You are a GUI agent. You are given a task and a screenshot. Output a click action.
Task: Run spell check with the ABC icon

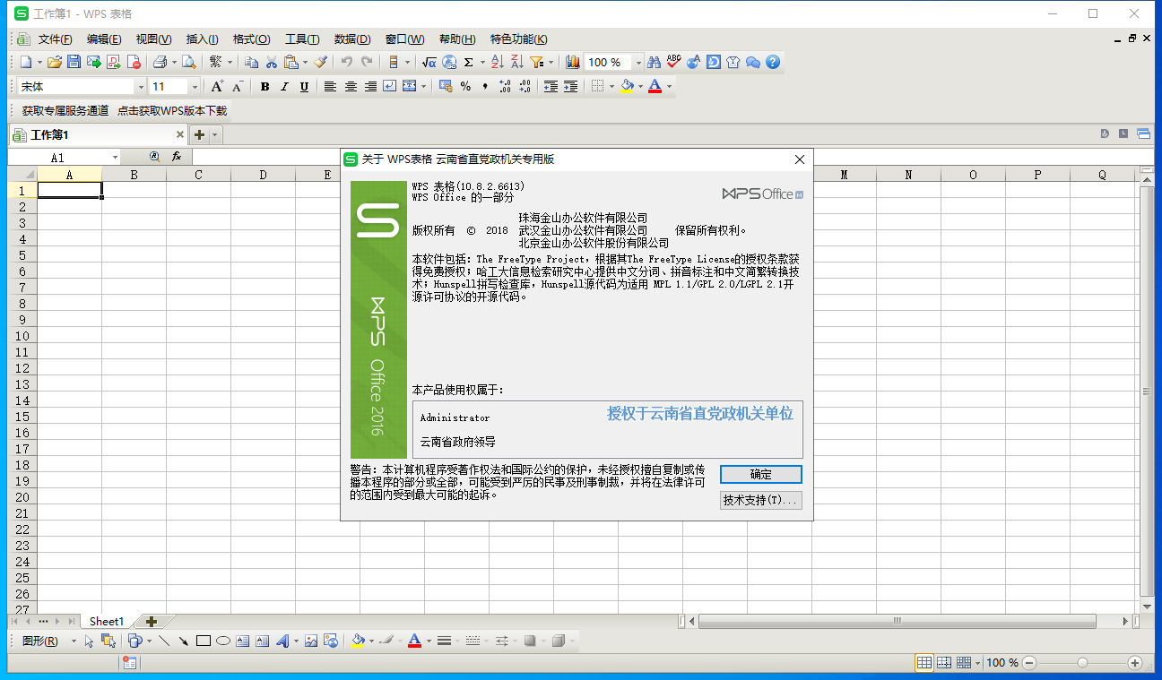(x=673, y=63)
